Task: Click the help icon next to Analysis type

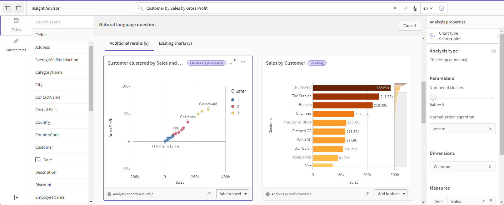Action: pos(494,51)
